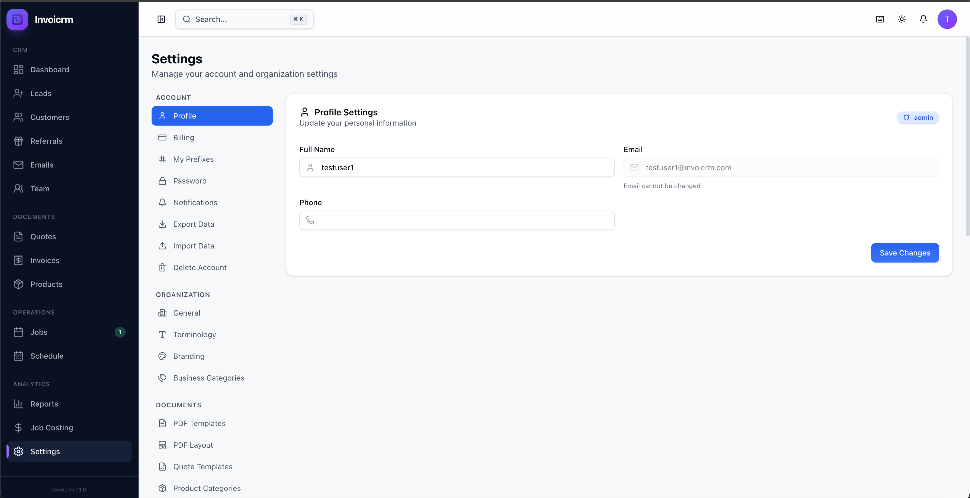Image resolution: width=970 pixels, height=498 pixels.
Task: Open Reports under Analytics
Action: [x=44, y=404]
